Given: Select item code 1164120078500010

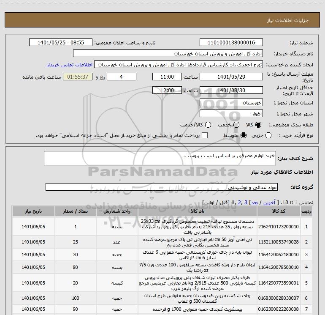Looking at the screenshot, I should click(279, 267).
